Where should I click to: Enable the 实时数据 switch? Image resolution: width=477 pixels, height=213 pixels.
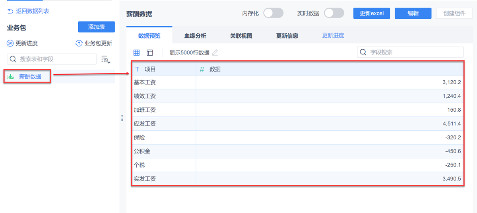(334, 13)
